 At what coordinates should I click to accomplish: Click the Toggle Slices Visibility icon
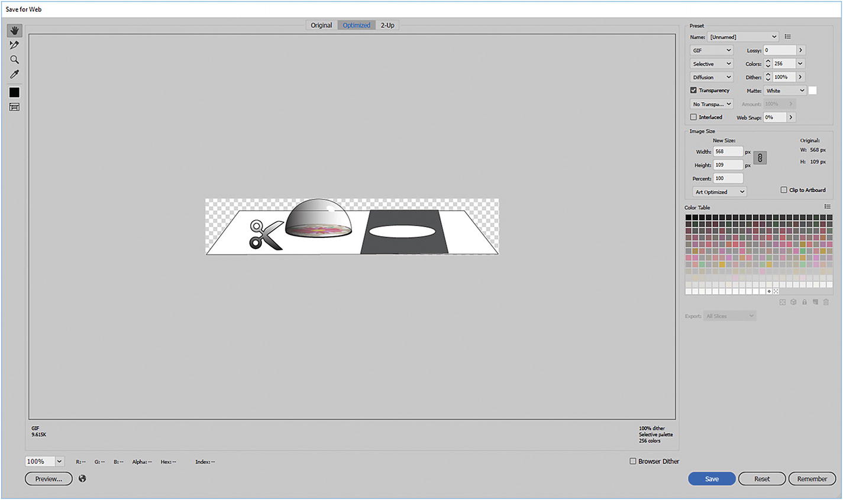click(14, 107)
